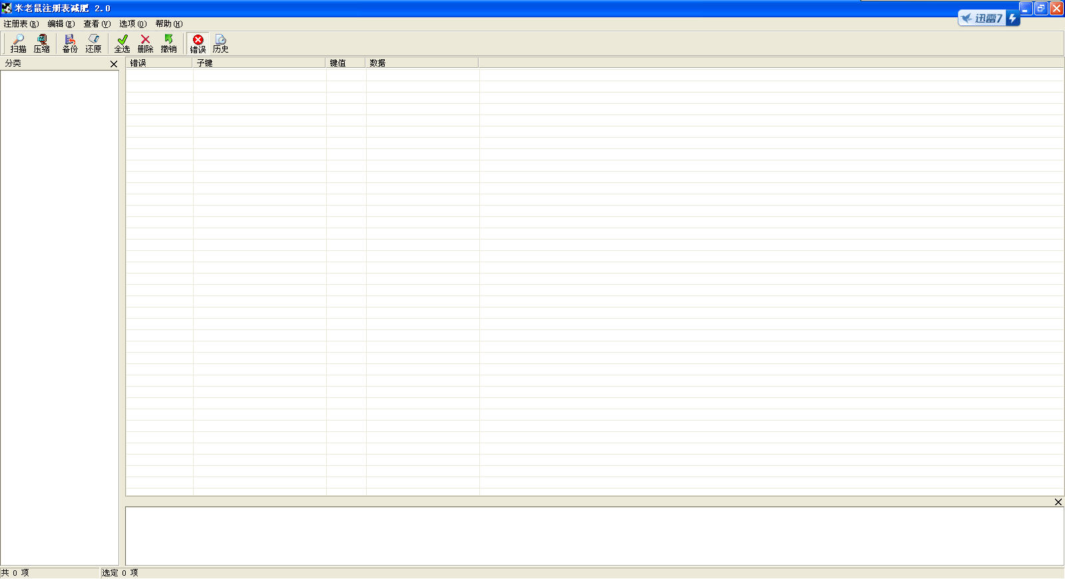
Task: Sort the list by 键值 column
Action: click(345, 63)
